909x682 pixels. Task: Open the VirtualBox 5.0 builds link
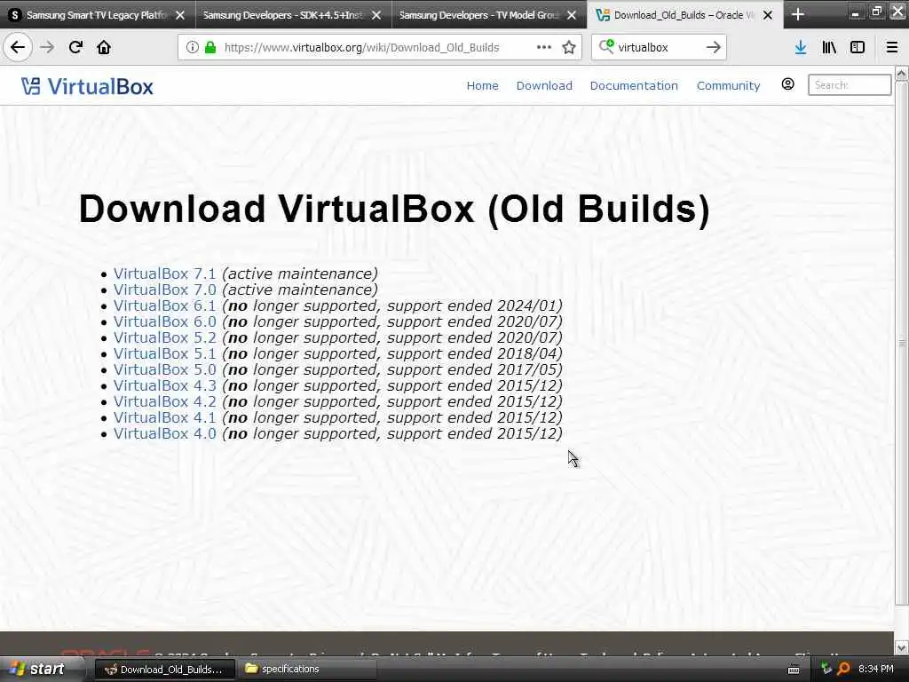point(164,369)
